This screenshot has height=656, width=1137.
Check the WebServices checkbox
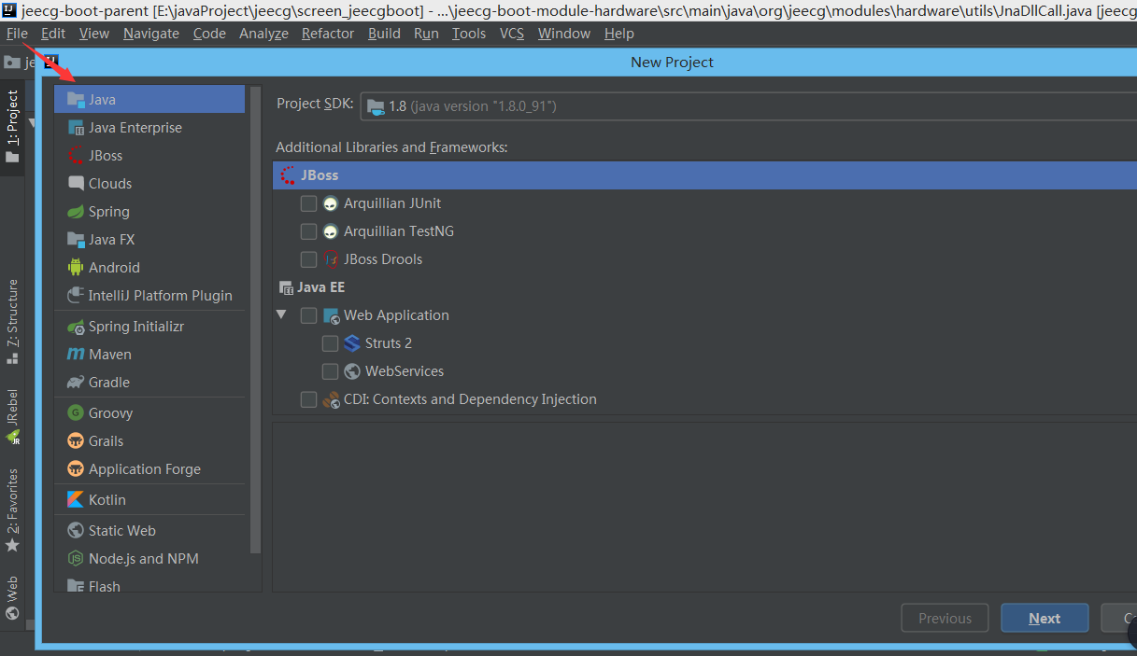coord(330,370)
